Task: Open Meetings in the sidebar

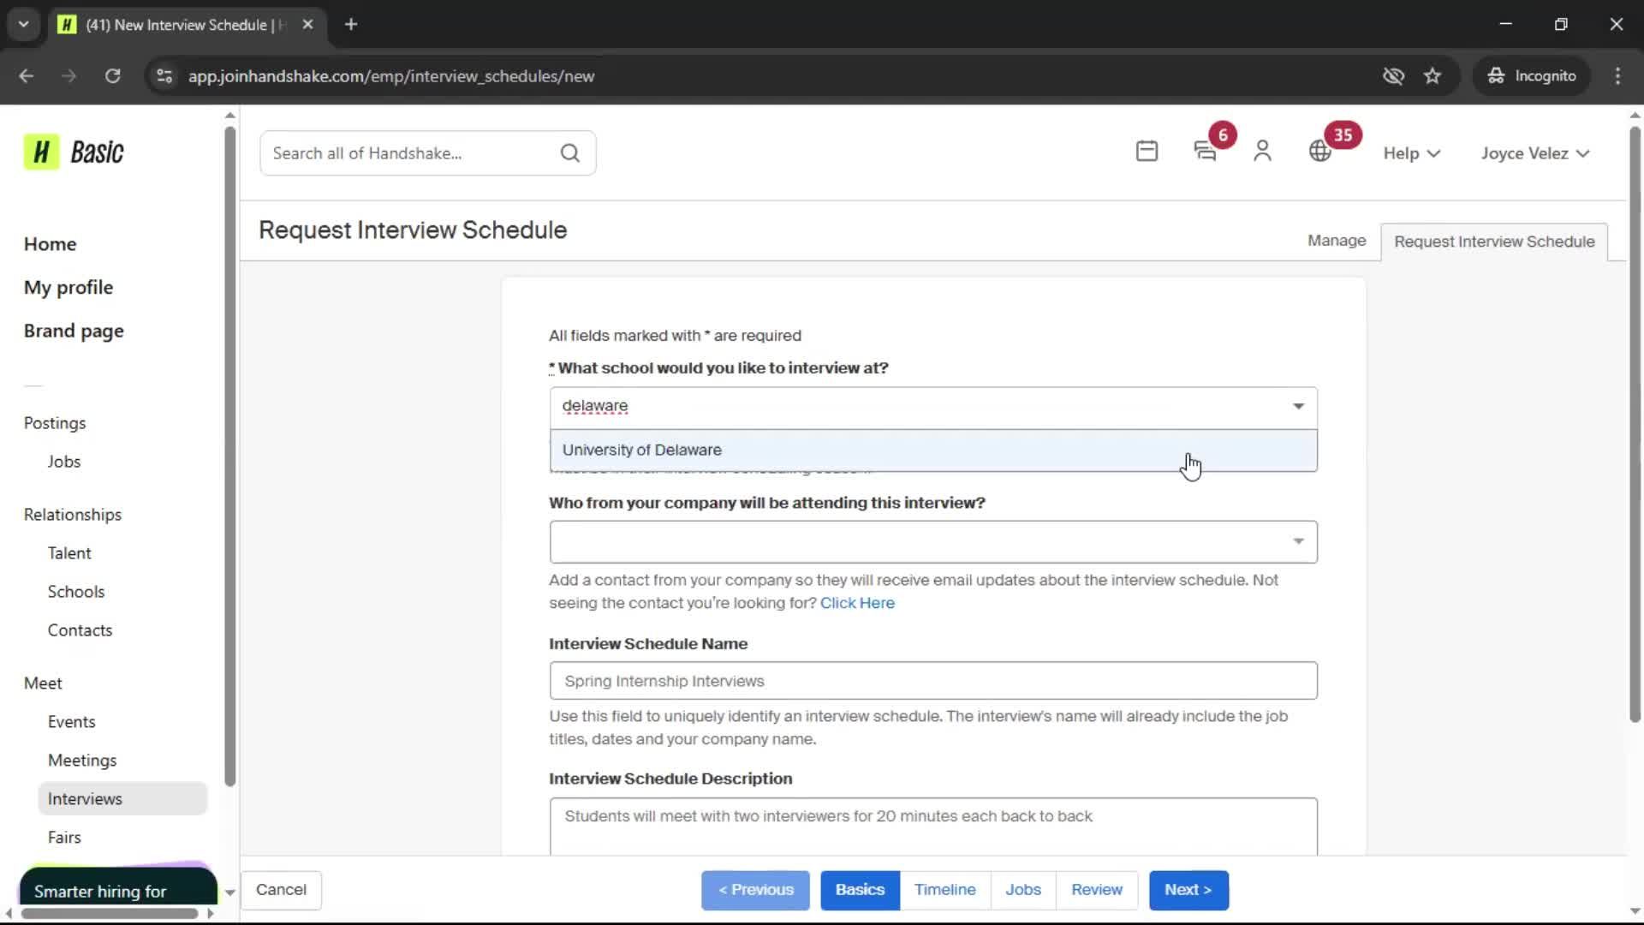Action: click(x=82, y=761)
